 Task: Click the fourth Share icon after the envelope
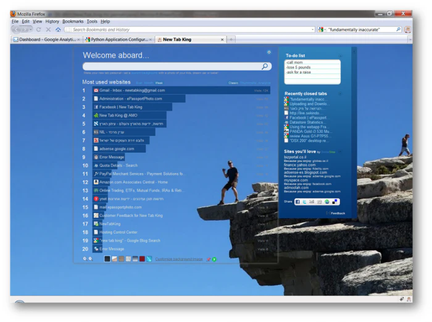pos(319,202)
